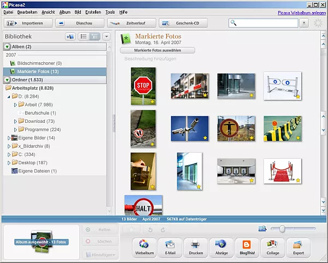Click the Export icon
This screenshot has width=328, height=263.
tap(298, 247)
